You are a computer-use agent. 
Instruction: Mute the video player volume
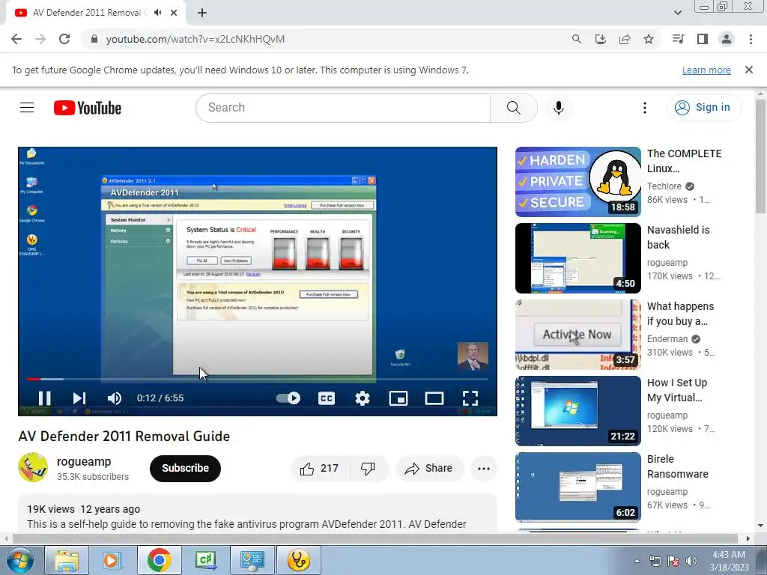[114, 398]
